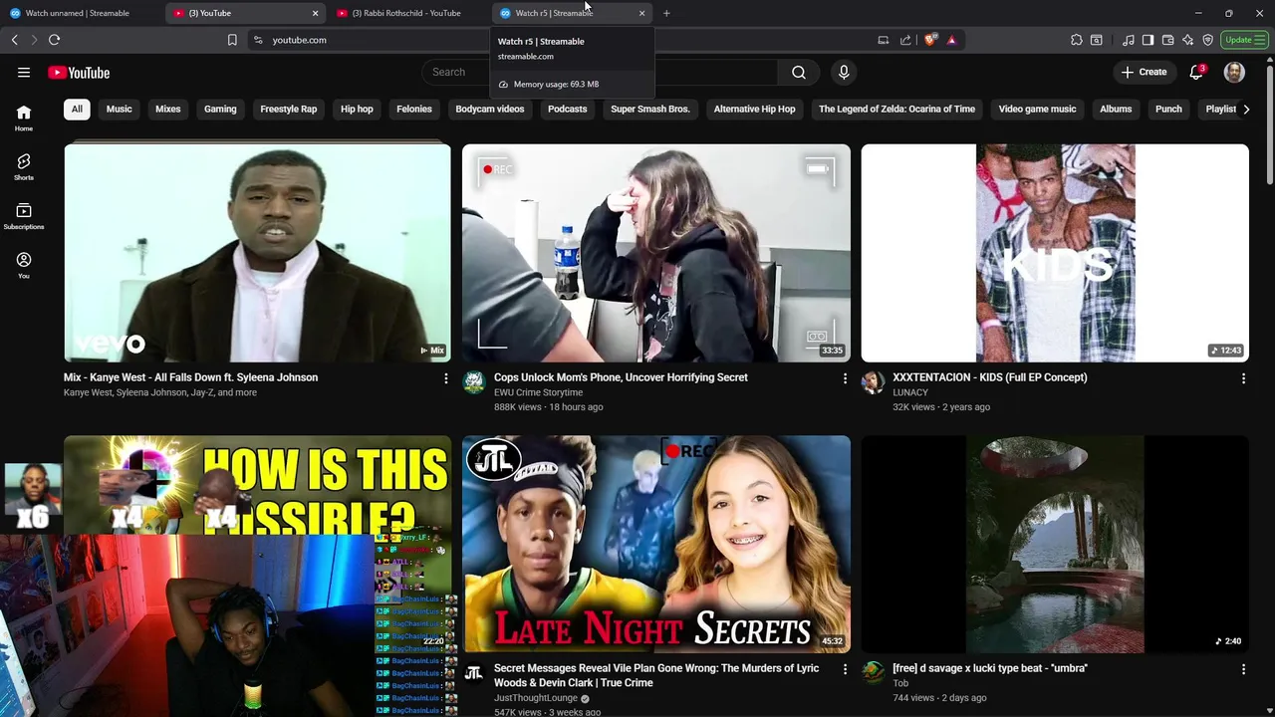Select the Alternative Hip Hop chip
Screen dimensions: 1275x717
(x=754, y=109)
